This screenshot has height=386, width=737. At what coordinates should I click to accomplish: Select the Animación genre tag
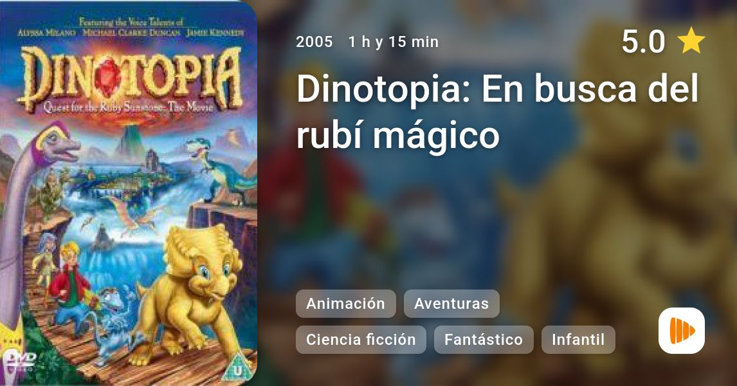[345, 303]
